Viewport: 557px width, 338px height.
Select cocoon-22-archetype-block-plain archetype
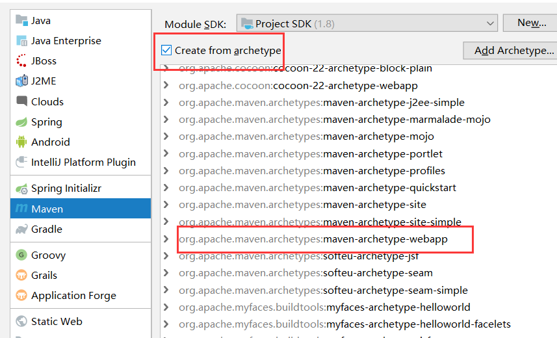tap(305, 68)
